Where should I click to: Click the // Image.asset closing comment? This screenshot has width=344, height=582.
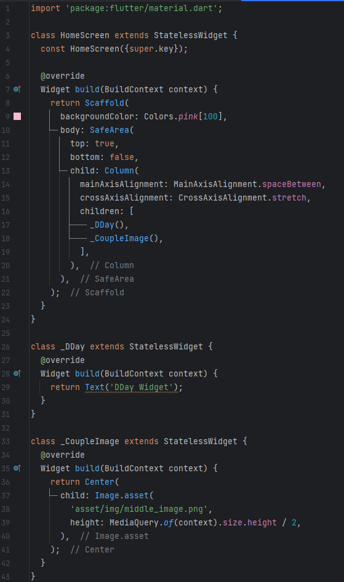tap(114, 536)
